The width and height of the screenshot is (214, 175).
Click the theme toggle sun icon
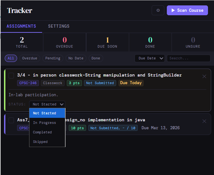point(158,10)
